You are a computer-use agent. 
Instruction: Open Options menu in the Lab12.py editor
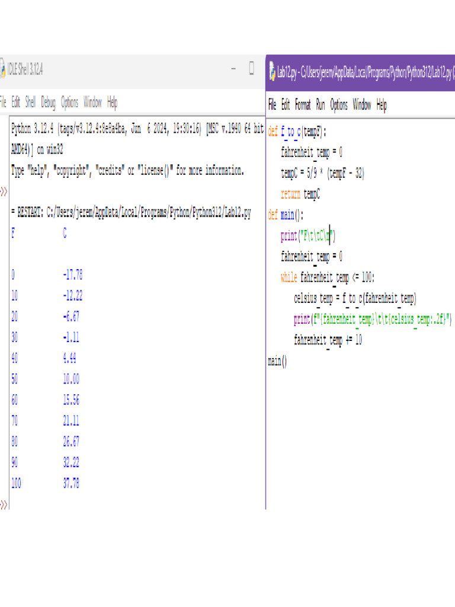click(339, 105)
